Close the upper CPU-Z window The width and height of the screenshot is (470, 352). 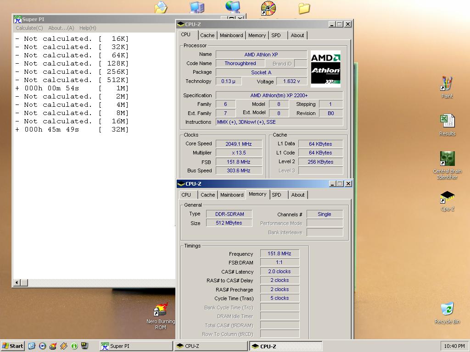coord(348,24)
